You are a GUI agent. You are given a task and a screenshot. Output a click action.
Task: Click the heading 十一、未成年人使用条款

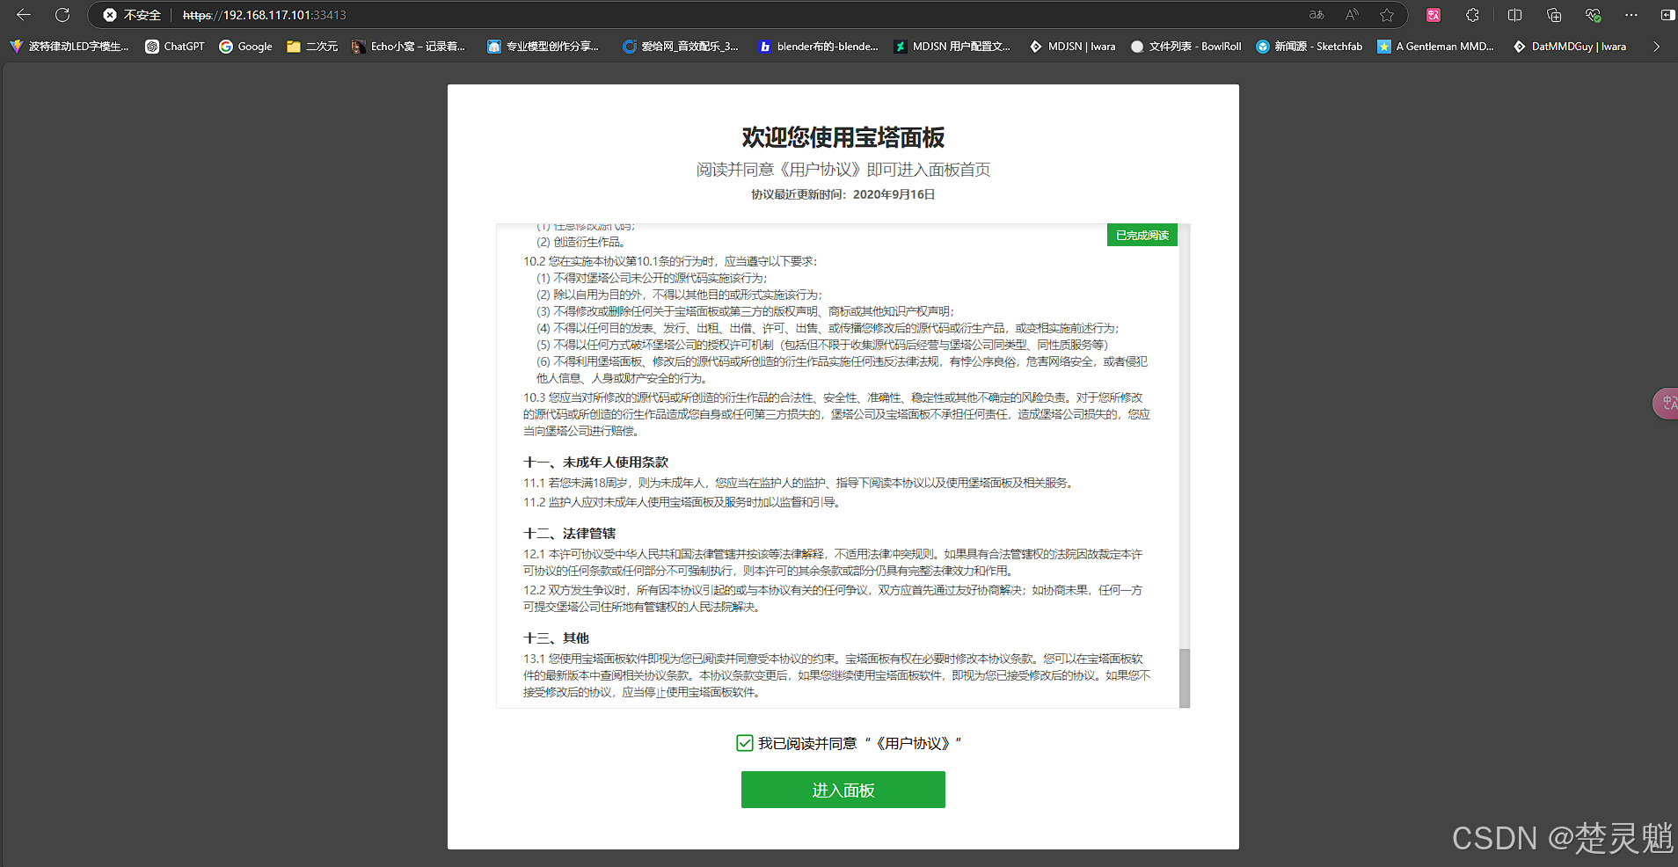coord(596,463)
